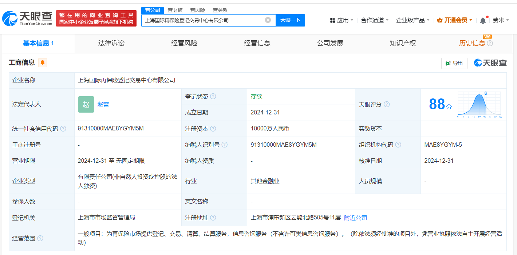The height and width of the screenshot is (255, 517).
Task: Click the apps grid icon beside 应用
Action: coord(332,20)
